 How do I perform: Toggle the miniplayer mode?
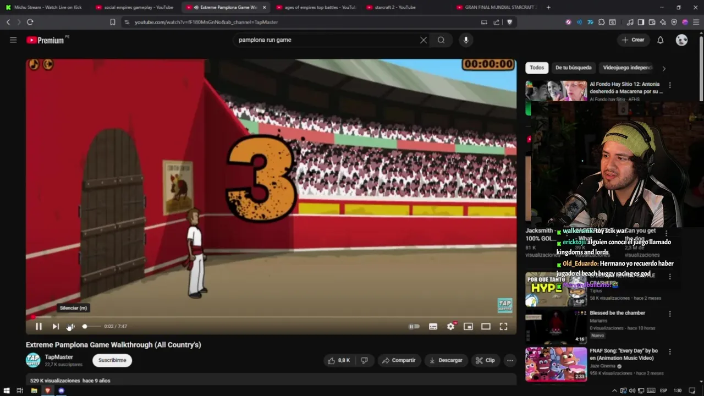point(468,326)
